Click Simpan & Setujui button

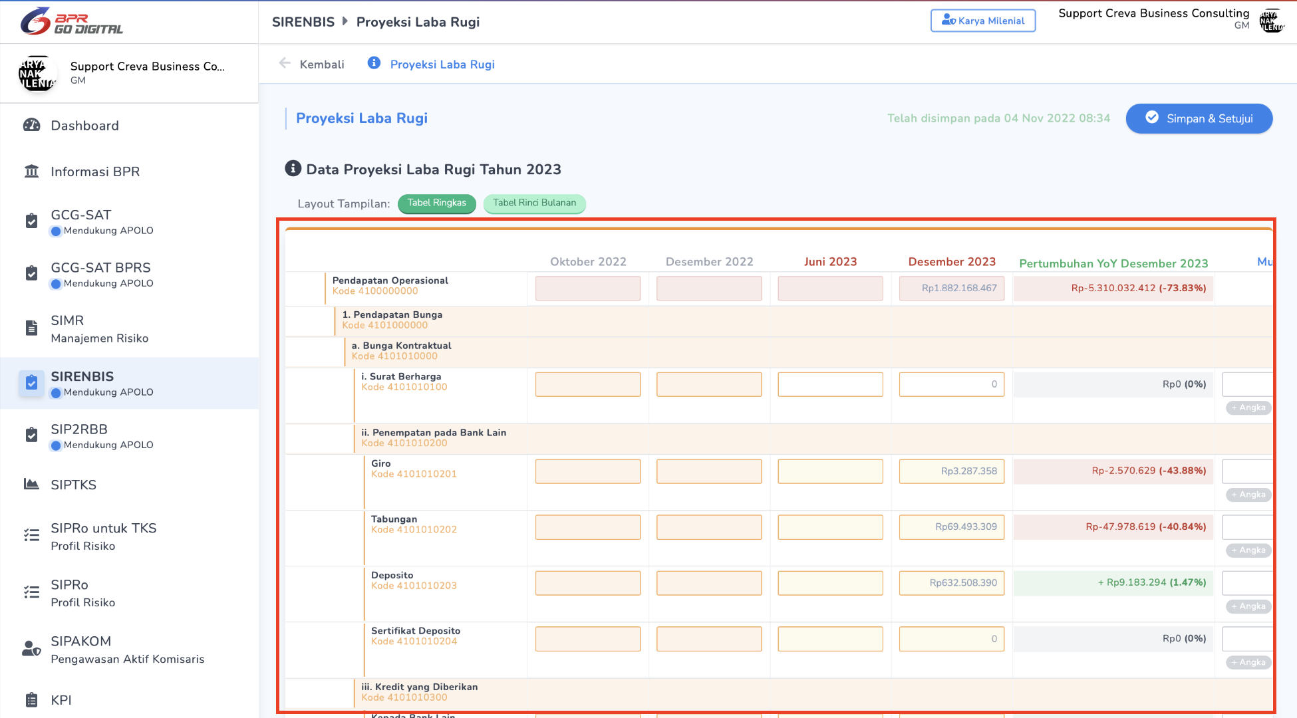click(1199, 118)
